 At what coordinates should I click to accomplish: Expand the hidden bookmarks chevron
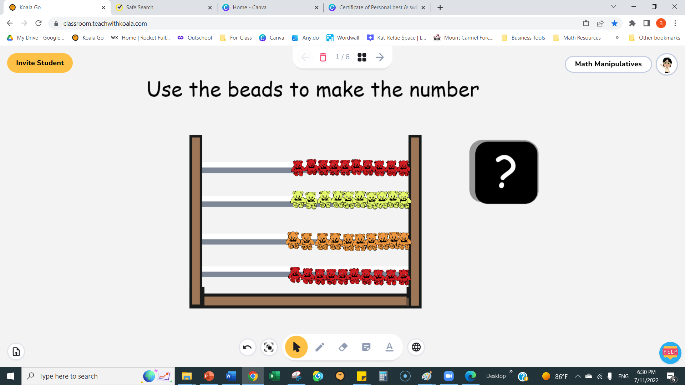point(617,37)
